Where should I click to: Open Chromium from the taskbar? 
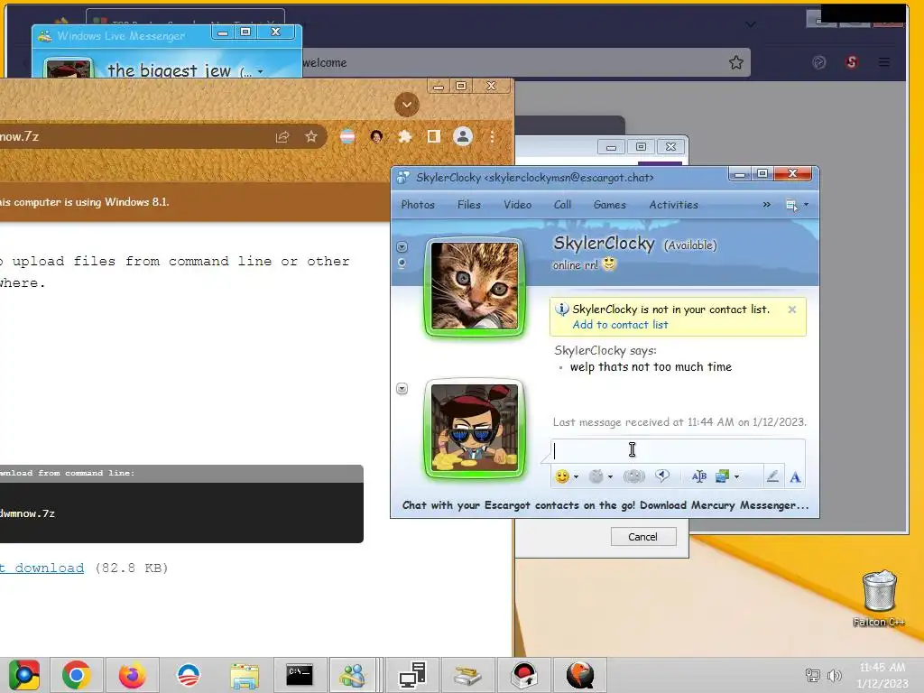(x=23, y=675)
